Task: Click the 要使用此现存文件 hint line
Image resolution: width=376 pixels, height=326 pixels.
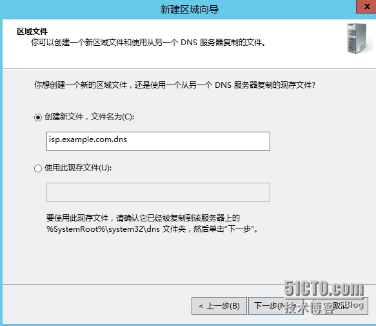Action: click(143, 218)
